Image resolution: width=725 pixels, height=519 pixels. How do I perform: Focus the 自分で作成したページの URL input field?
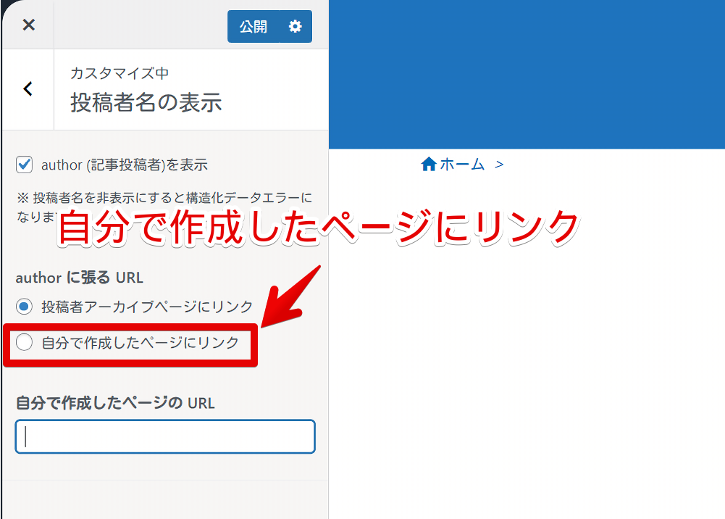[166, 436]
